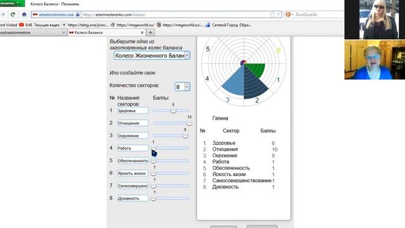The height and width of the screenshot is (228, 405).
Task: Open the first megaworld.su bookmark
Action: point(132,25)
